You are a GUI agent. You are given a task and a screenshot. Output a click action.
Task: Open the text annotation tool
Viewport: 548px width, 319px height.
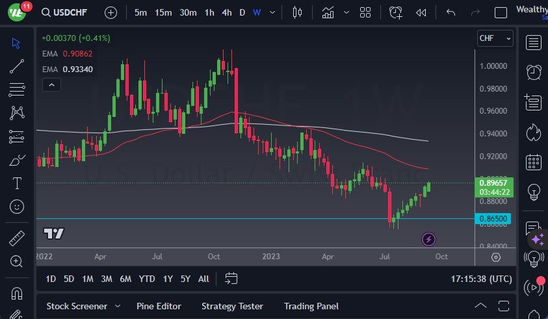click(17, 183)
